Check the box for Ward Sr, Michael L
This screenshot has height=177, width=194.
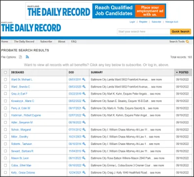click(x=5, y=80)
